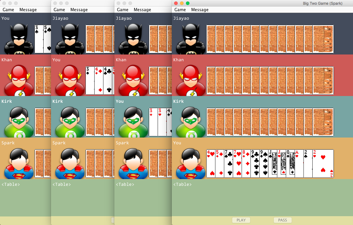Maximize the Spark window with green button
This screenshot has height=225, width=353.
click(188, 3)
